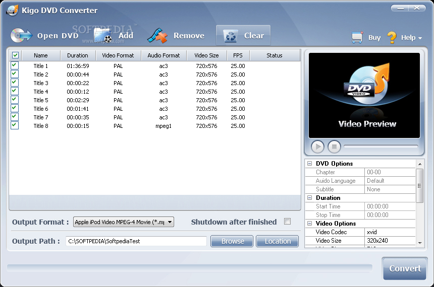This screenshot has height=287, width=434.
Task: Edit the Chapter value 00-00
Action: point(390,172)
